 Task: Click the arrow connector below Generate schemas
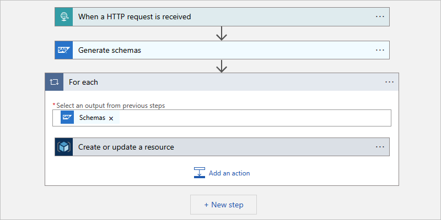pyautogui.click(x=222, y=67)
